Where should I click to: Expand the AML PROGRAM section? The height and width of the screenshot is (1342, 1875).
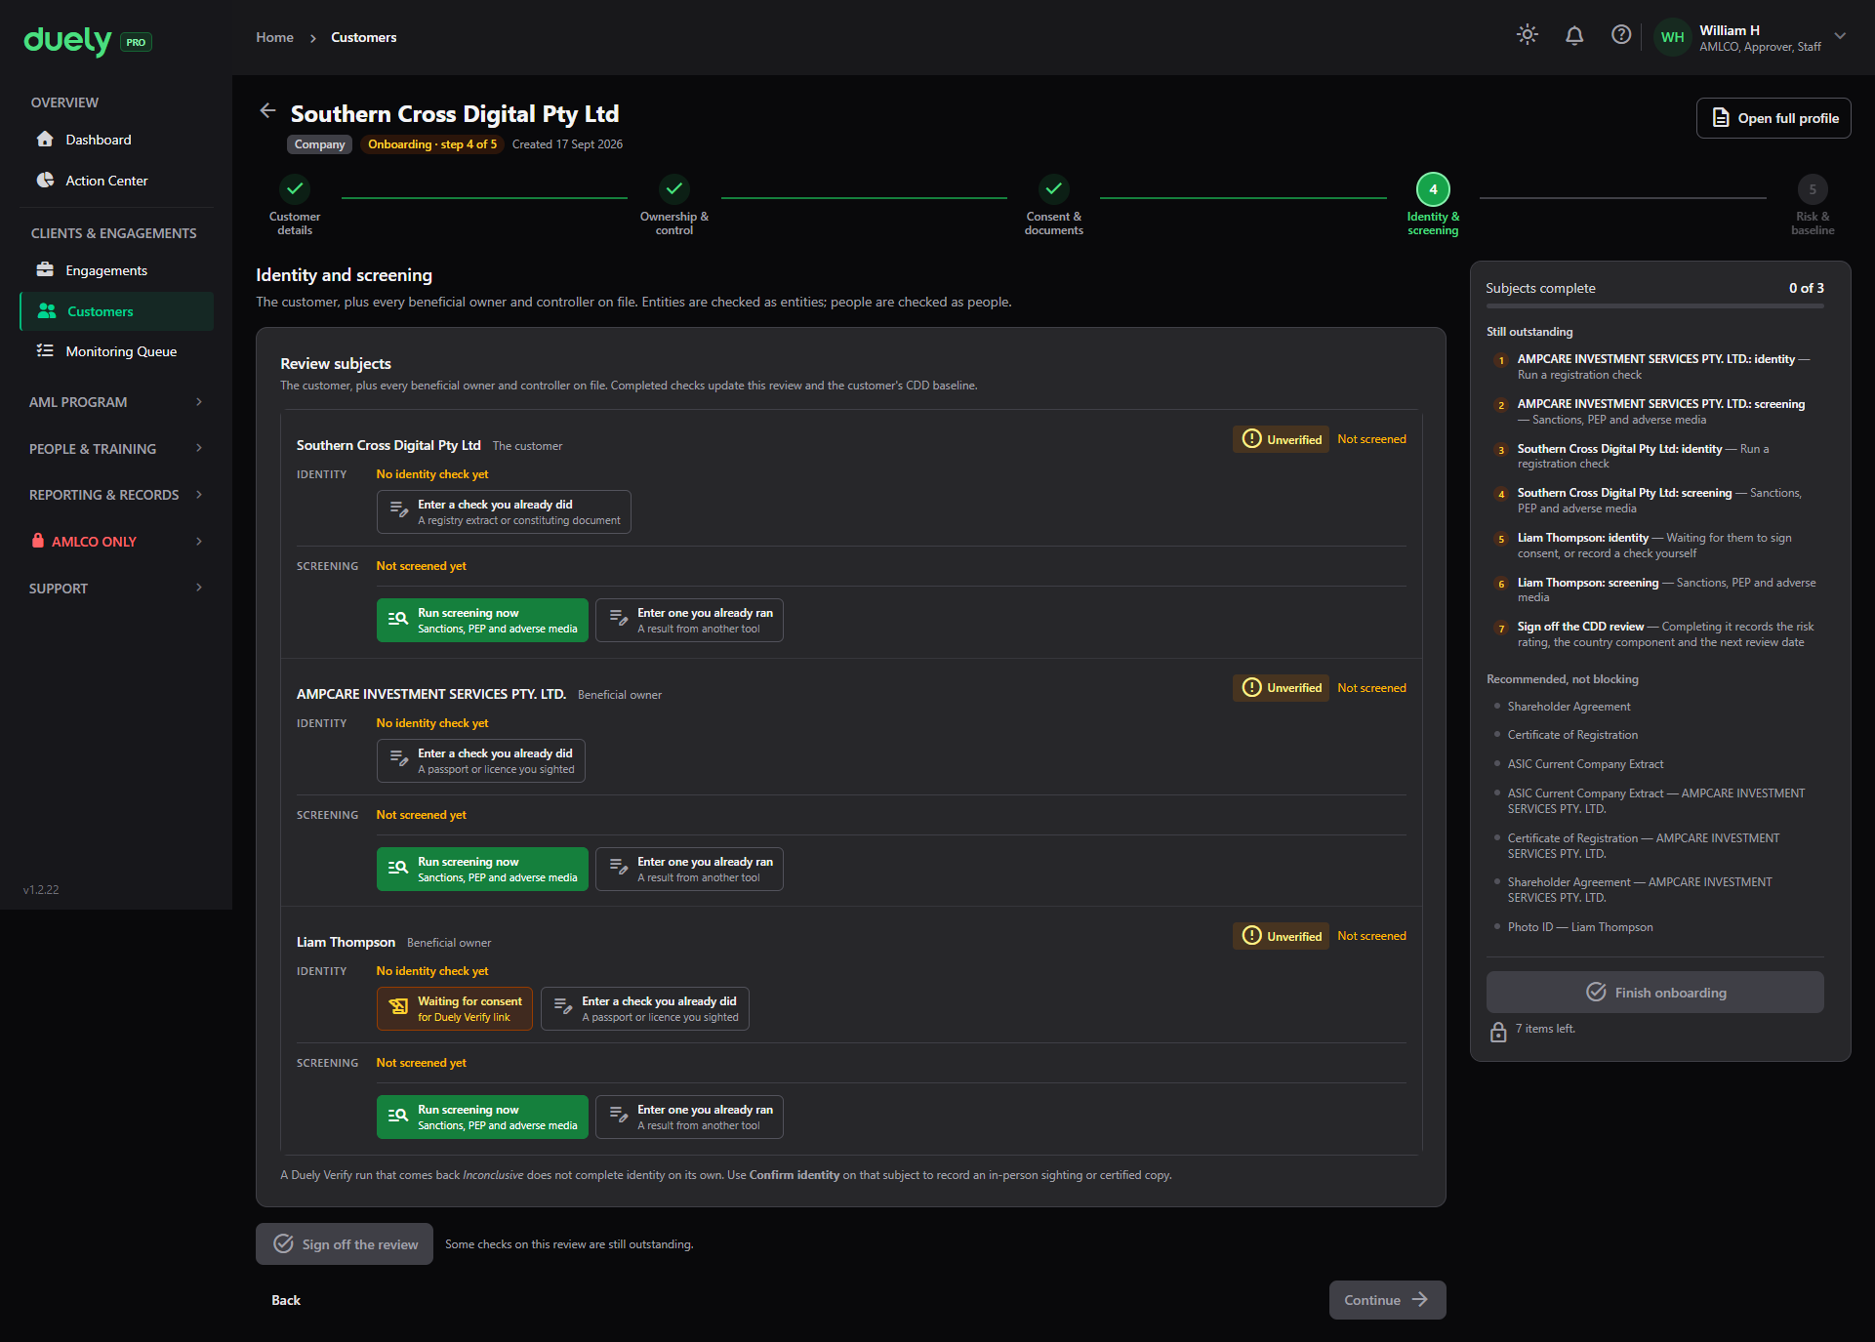pos(117,402)
